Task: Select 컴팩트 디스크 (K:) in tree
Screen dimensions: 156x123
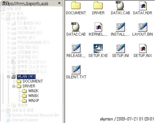Action: [32, 67]
